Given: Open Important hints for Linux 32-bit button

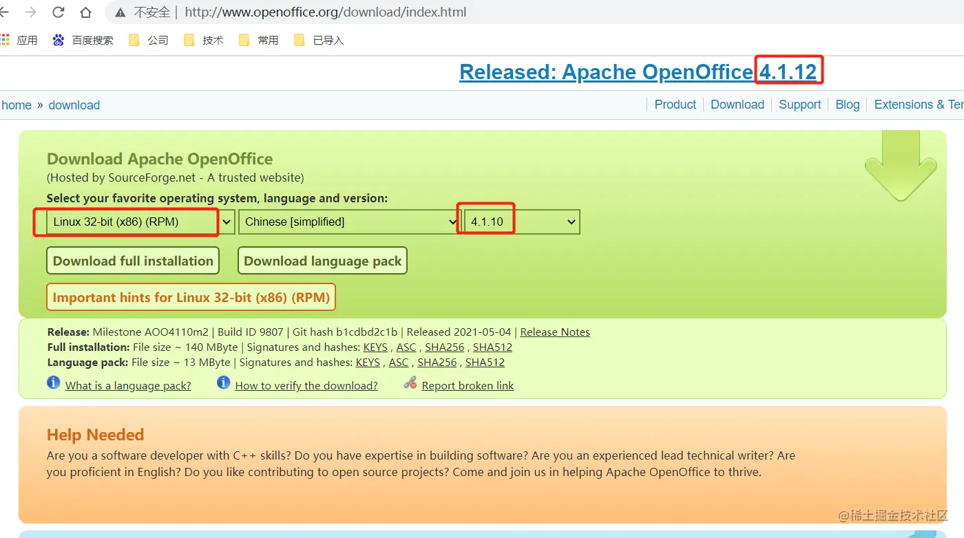Looking at the screenshot, I should 191,297.
